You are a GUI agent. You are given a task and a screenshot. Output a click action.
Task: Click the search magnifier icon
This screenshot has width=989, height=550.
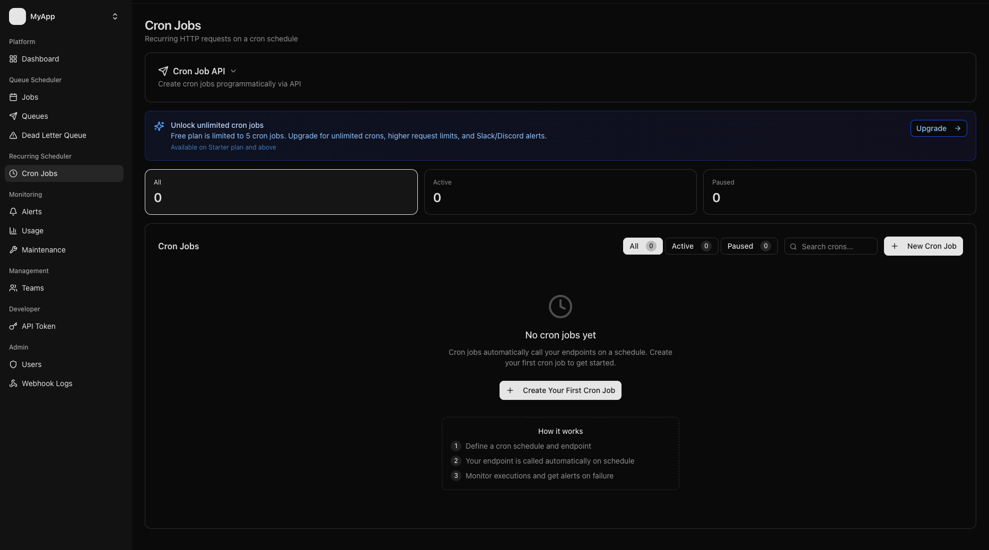pos(793,247)
